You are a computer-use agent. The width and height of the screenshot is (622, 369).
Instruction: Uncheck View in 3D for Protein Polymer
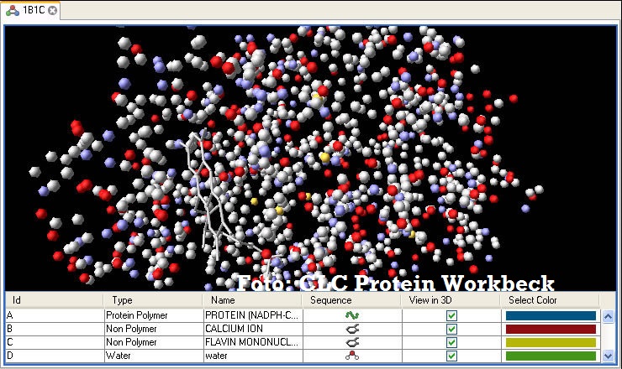tap(451, 315)
